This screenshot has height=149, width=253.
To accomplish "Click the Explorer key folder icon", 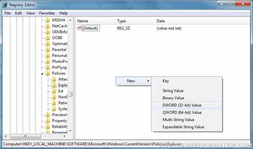I will click(54, 85).
